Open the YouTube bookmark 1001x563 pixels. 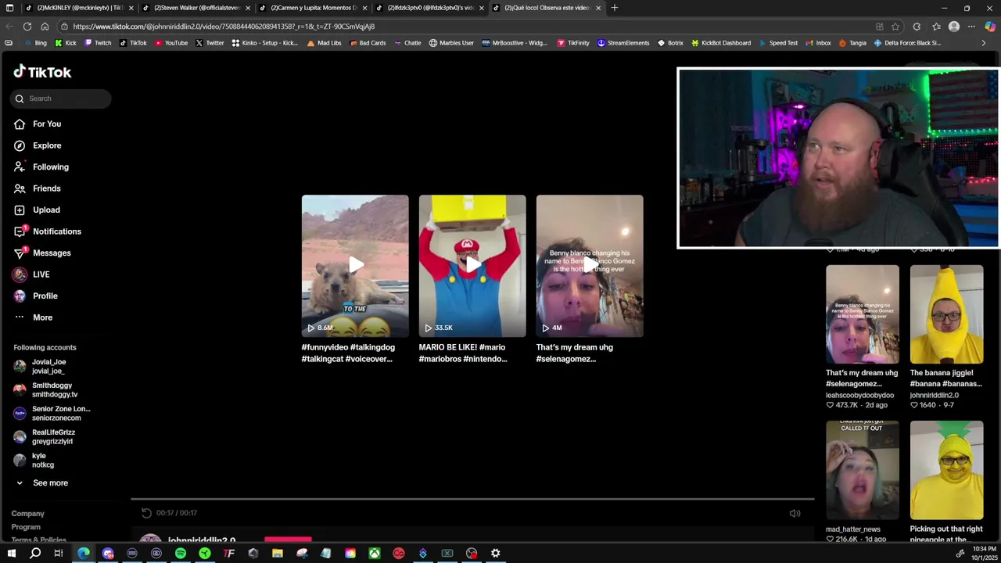pos(170,43)
